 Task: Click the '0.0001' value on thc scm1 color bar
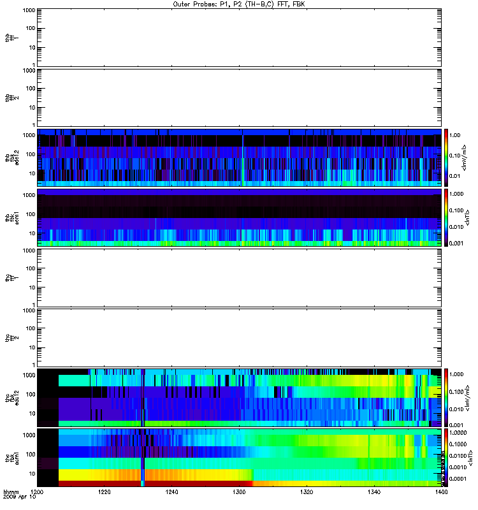pyautogui.click(x=458, y=479)
